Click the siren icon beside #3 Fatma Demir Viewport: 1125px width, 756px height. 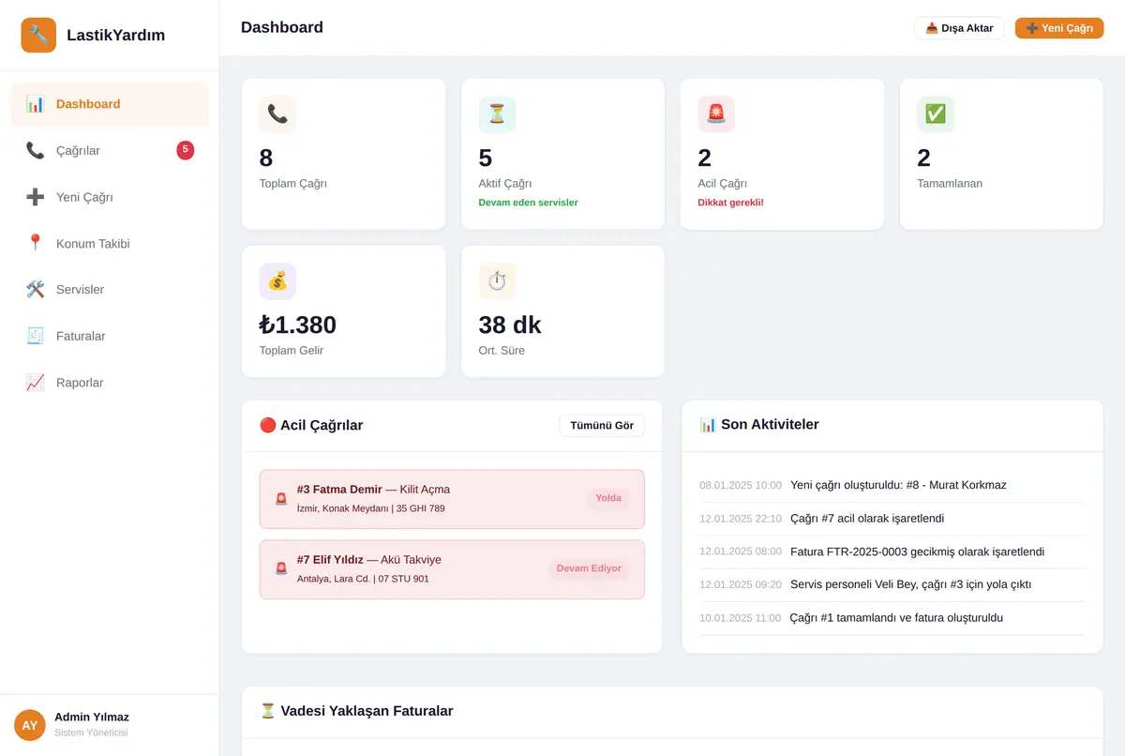(281, 499)
